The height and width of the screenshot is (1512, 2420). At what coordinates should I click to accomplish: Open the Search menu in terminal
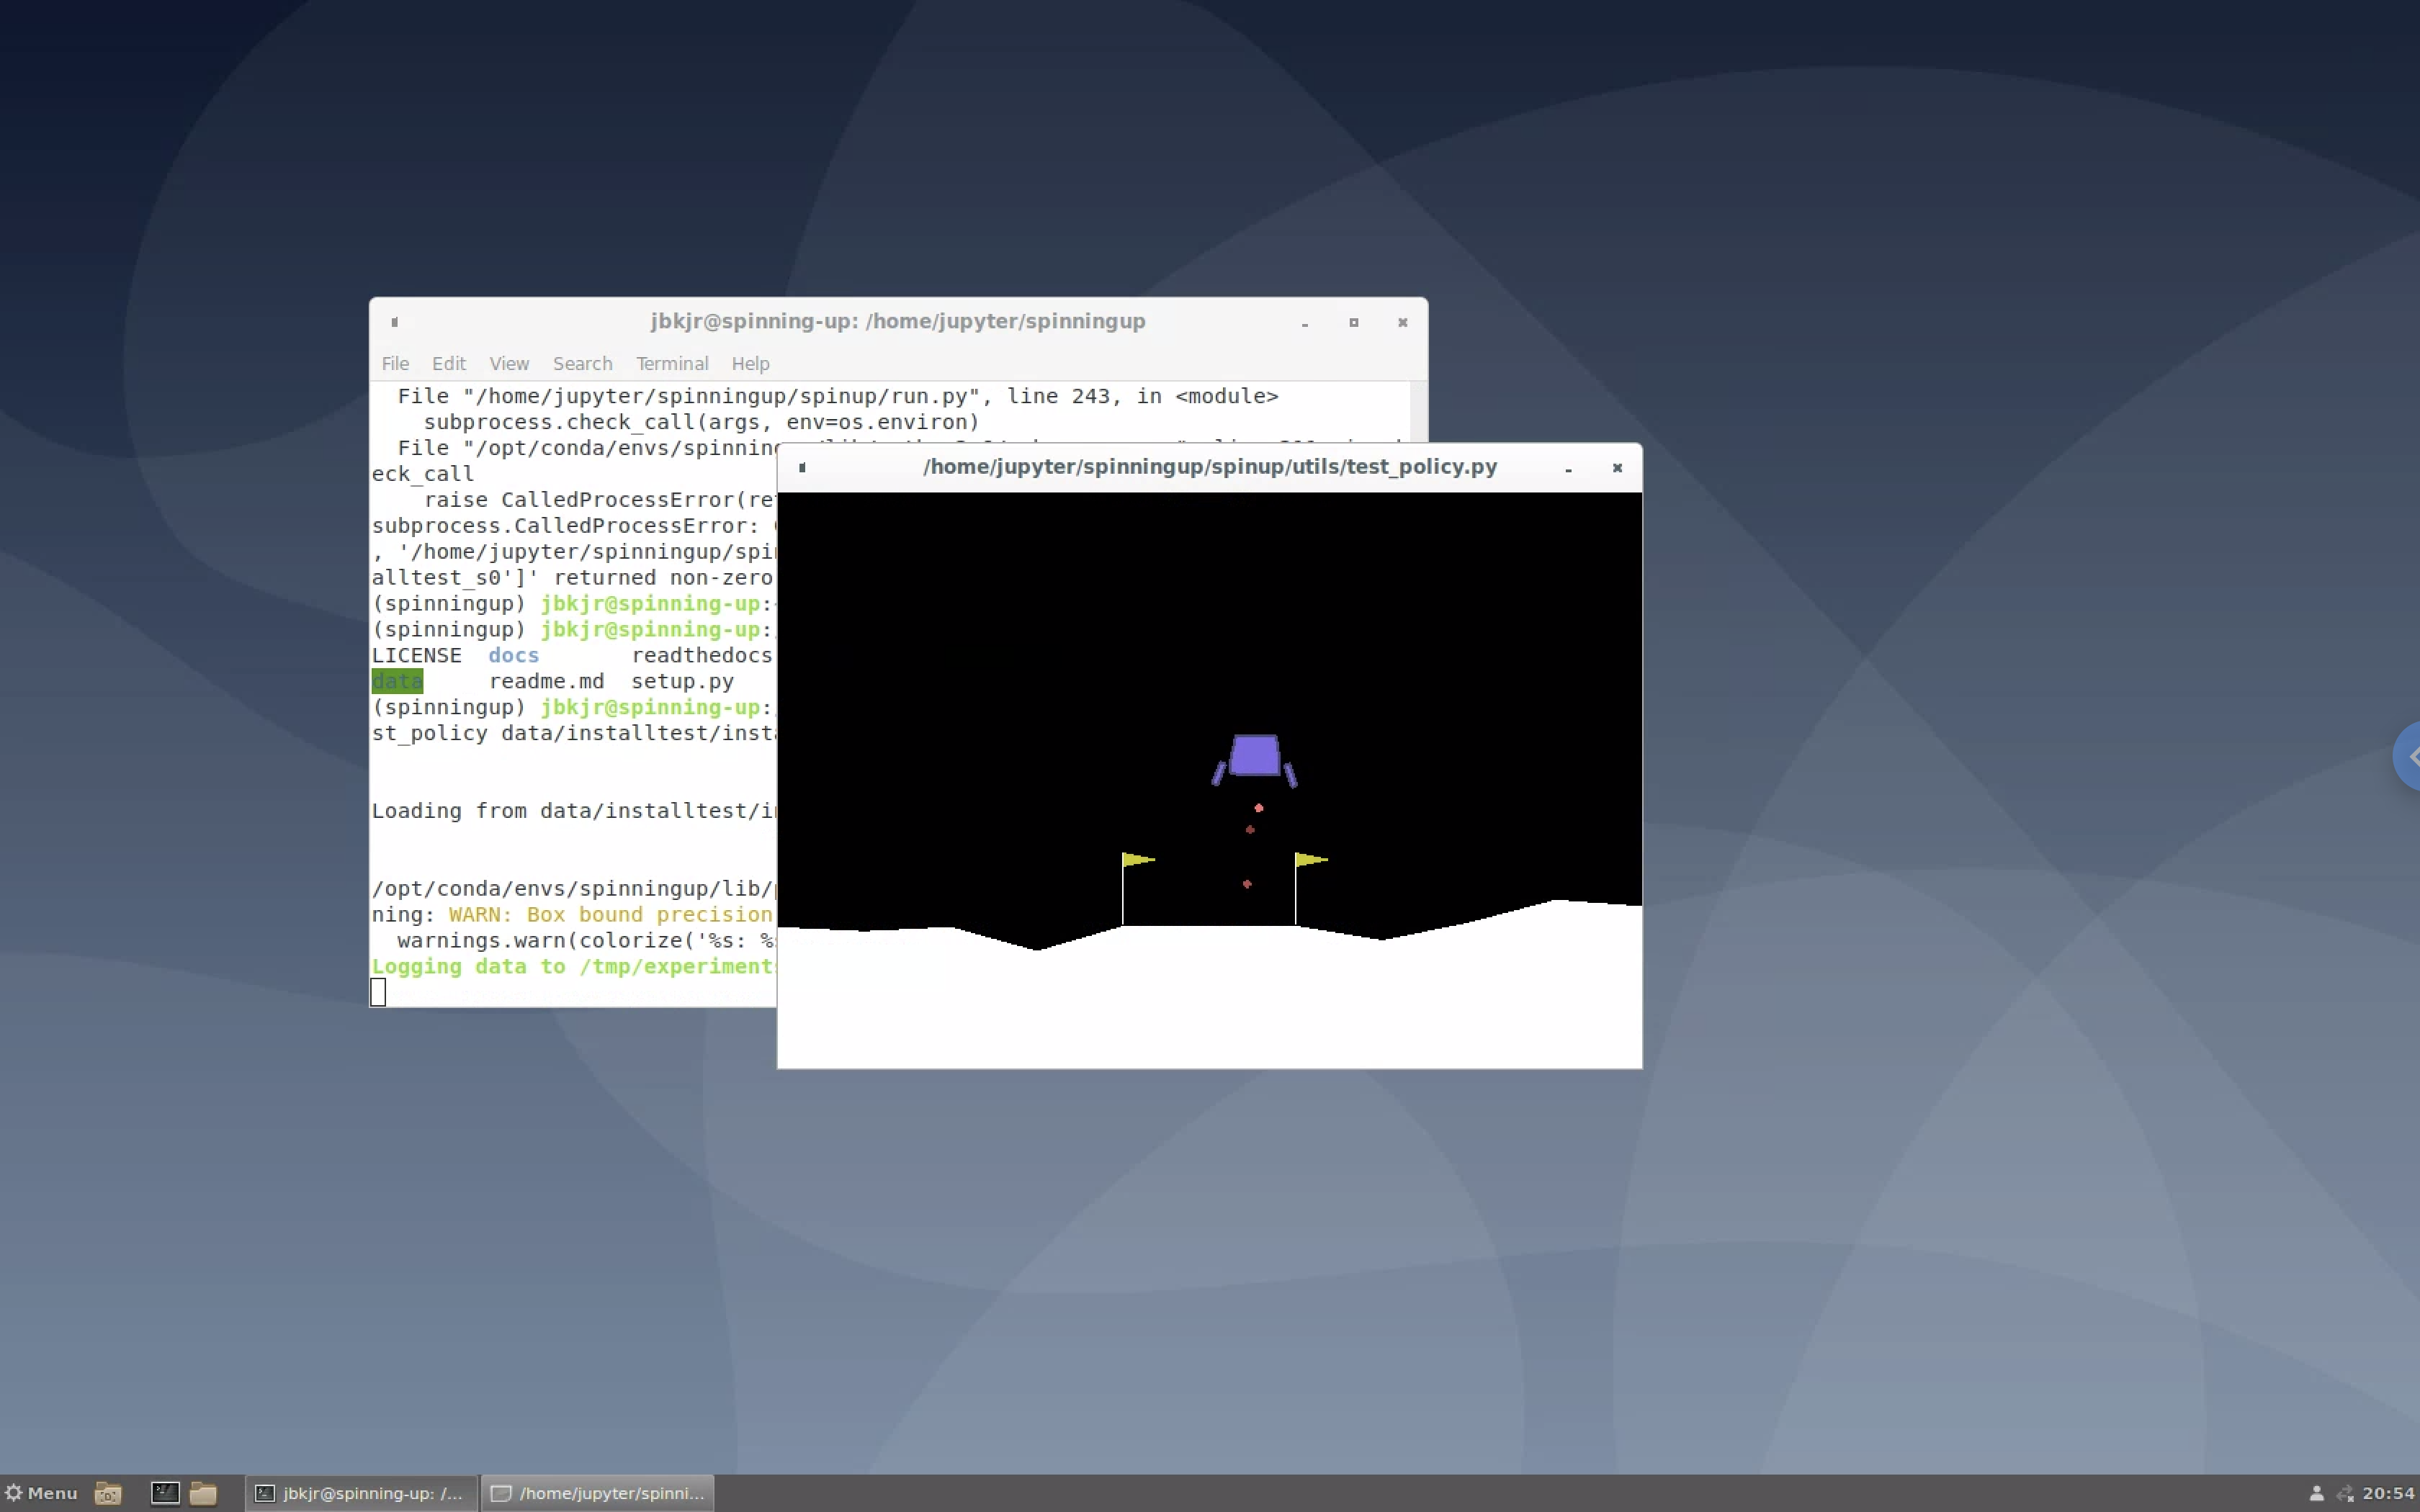582,363
